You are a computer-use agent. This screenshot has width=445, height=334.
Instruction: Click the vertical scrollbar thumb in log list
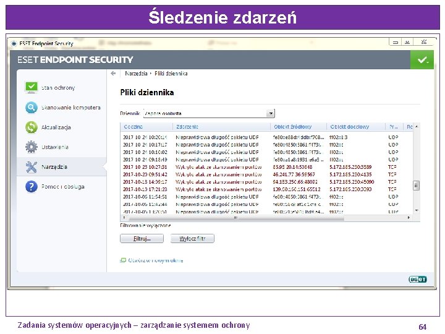coord(417,186)
